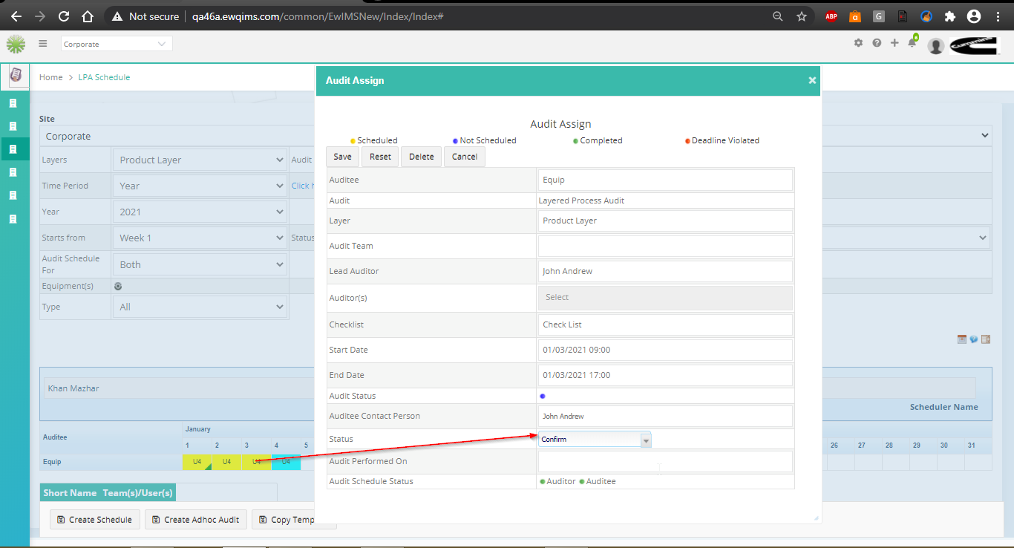The image size is (1014, 548).
Task: Click day 31 column header in the calendar
Action: click(x=970, y=446)
